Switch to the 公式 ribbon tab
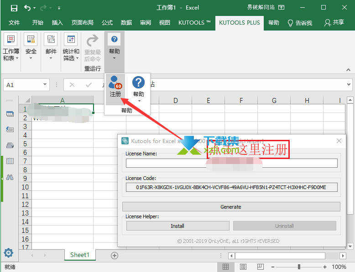 click(x=107, y=23)
